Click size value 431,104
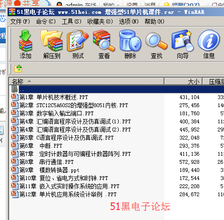The width and height of the screenshot is (224, 220). tap(189, 97)
